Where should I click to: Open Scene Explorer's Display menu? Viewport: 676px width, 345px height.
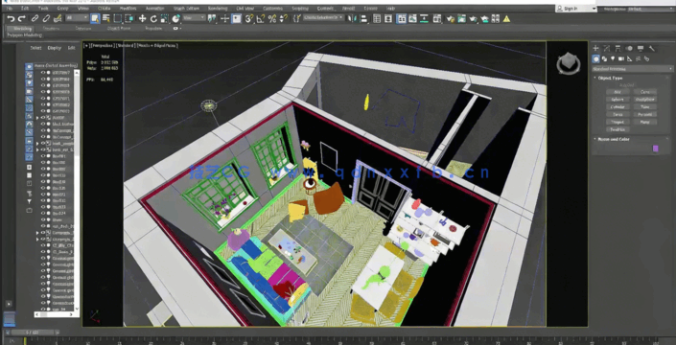(55, 48)
